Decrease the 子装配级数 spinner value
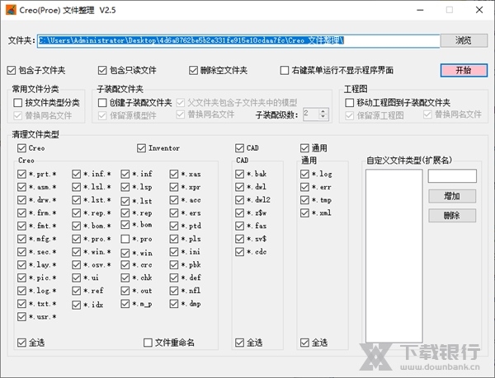 (323, 117)
